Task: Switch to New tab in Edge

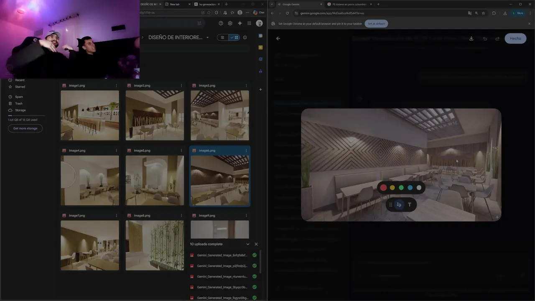Action: 178,4
